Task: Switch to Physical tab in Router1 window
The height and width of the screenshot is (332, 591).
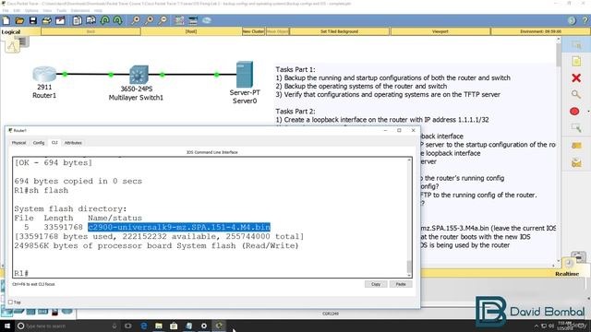Action: tap(18, 143)
